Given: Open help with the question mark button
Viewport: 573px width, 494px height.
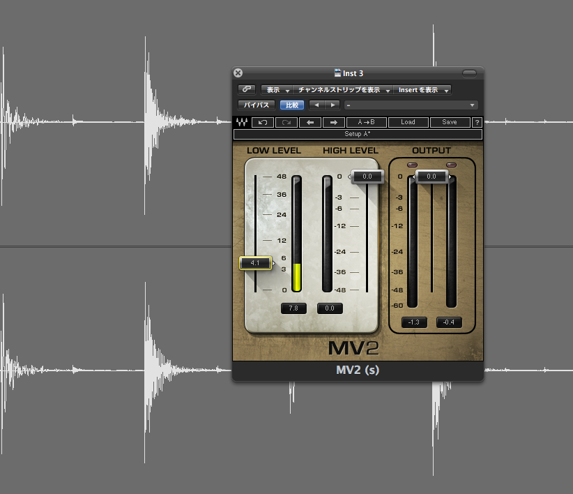Looking at the screenshot, I should (x=477, y=122).
